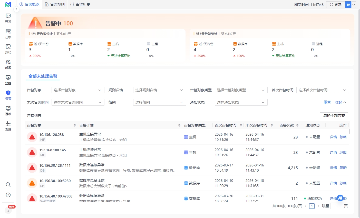Open the 运维 sidebar icon

coord(8,111)
